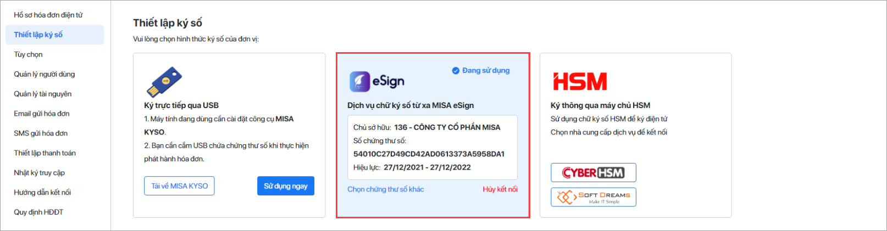Click the Sử dụng ngay button
The width and height of the screenshot is (887, 231).
(x=286, y=186)
